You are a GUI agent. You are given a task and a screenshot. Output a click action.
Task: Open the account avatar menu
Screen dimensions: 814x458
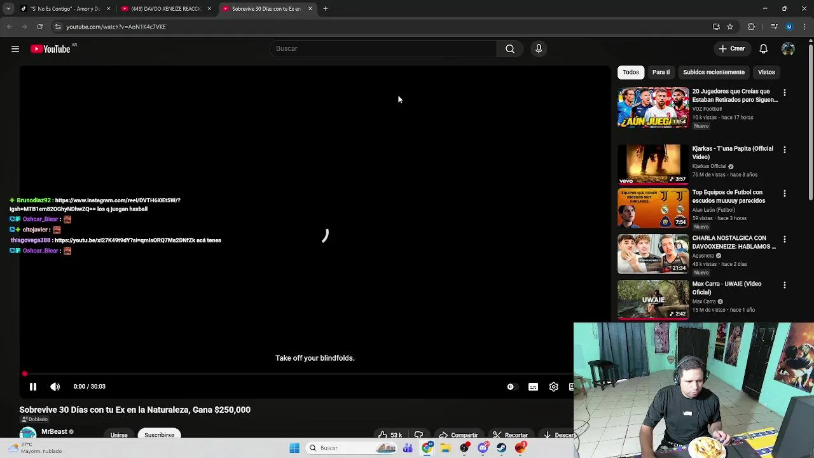[x=788, y=49]
